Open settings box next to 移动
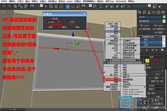The width and height of the screenshot is (167, 111). point(145,65)
